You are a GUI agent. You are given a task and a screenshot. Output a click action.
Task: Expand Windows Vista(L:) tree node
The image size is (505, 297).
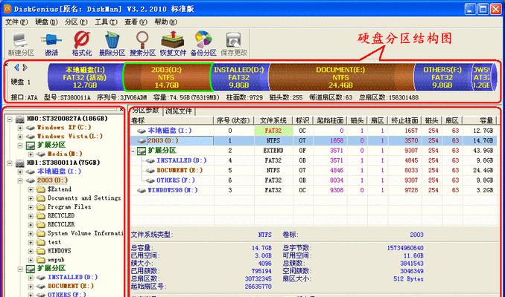click(x=20, y=137)
